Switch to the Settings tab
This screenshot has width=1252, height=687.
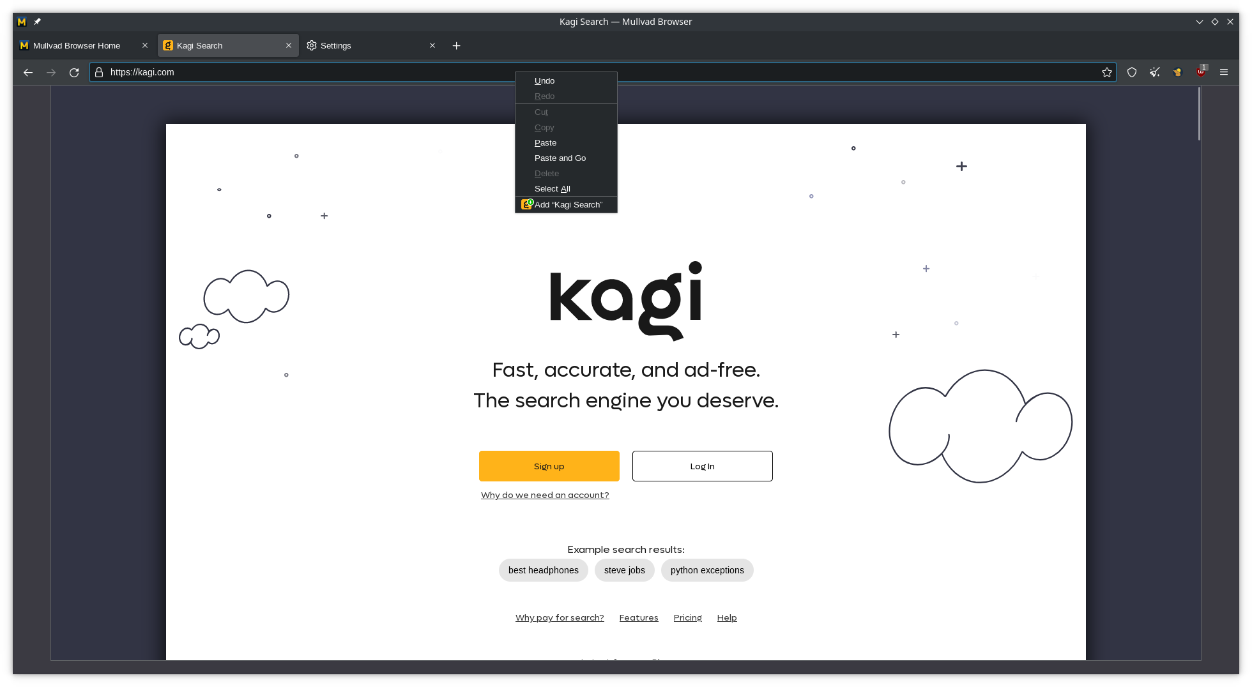coord(372,45)
